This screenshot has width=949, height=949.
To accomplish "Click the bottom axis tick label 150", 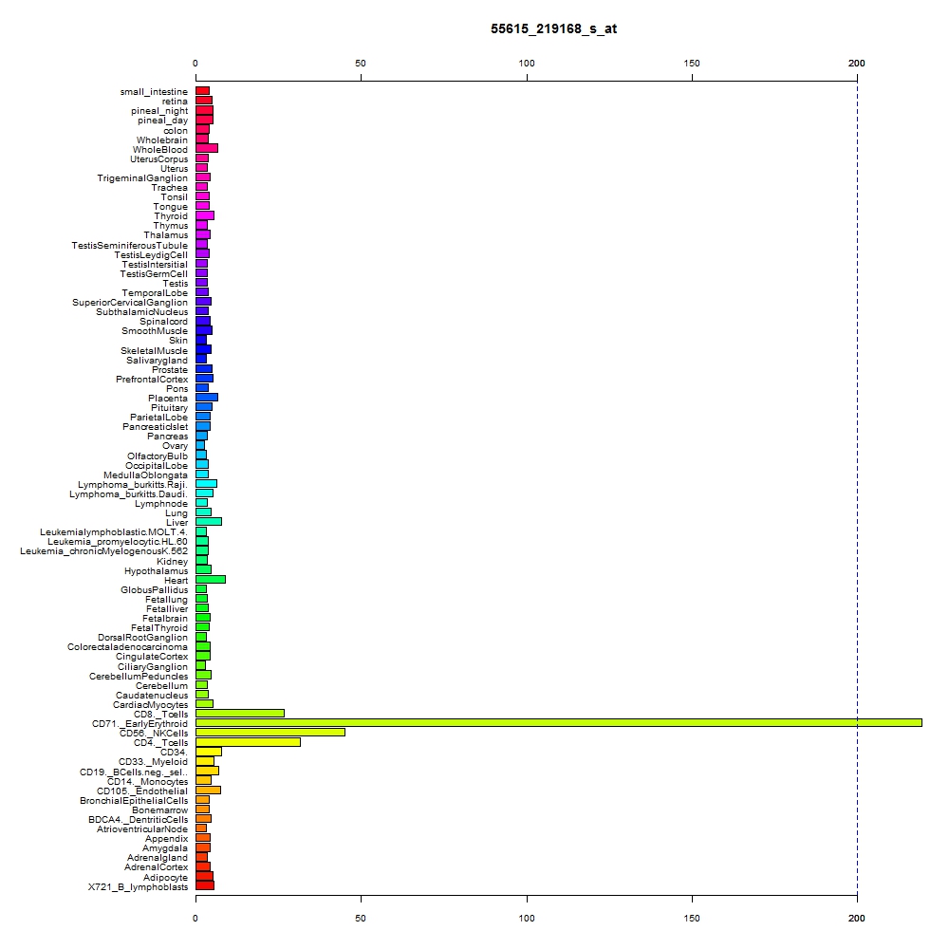I will pyautogui.click(x=692, y=918).
